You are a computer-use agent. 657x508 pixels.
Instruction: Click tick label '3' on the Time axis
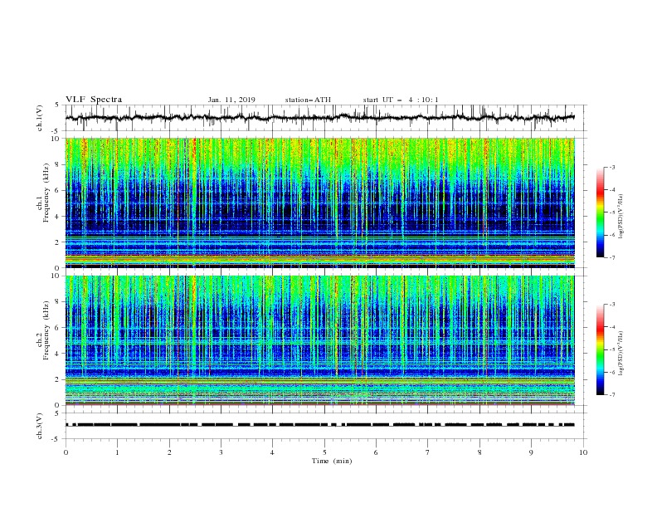[221, 452]
